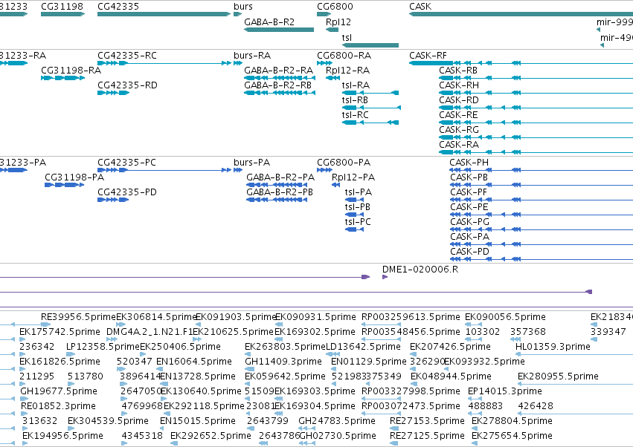Click the CASK-RG transcript
The image size is (633, 447).
[536, 137]
